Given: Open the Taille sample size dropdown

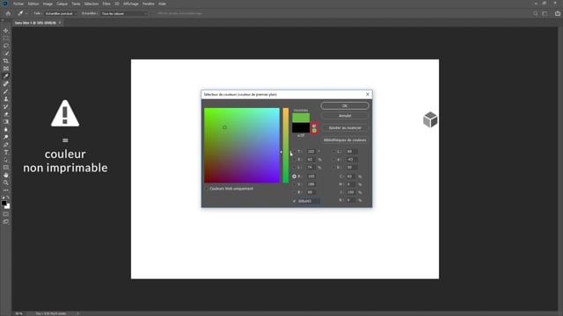Looking at the screenshot, I should tap(61, 14).
